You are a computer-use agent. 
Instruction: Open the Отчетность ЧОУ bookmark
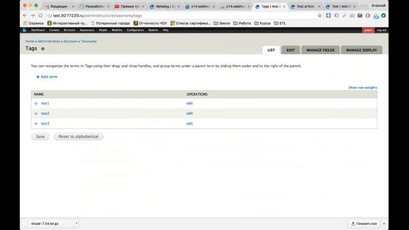tap(150, 23)
